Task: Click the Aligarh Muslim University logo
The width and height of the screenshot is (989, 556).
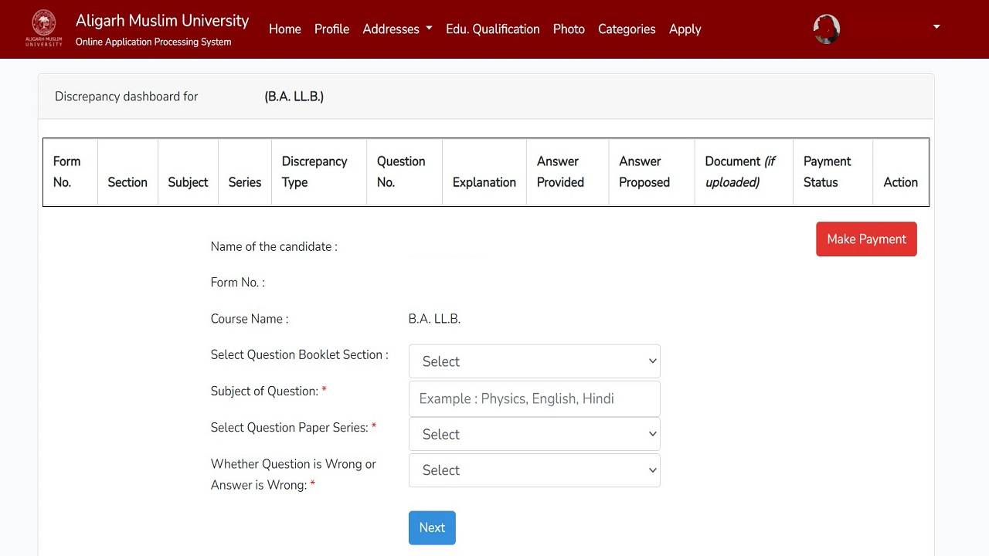Action: coord(44,28)
